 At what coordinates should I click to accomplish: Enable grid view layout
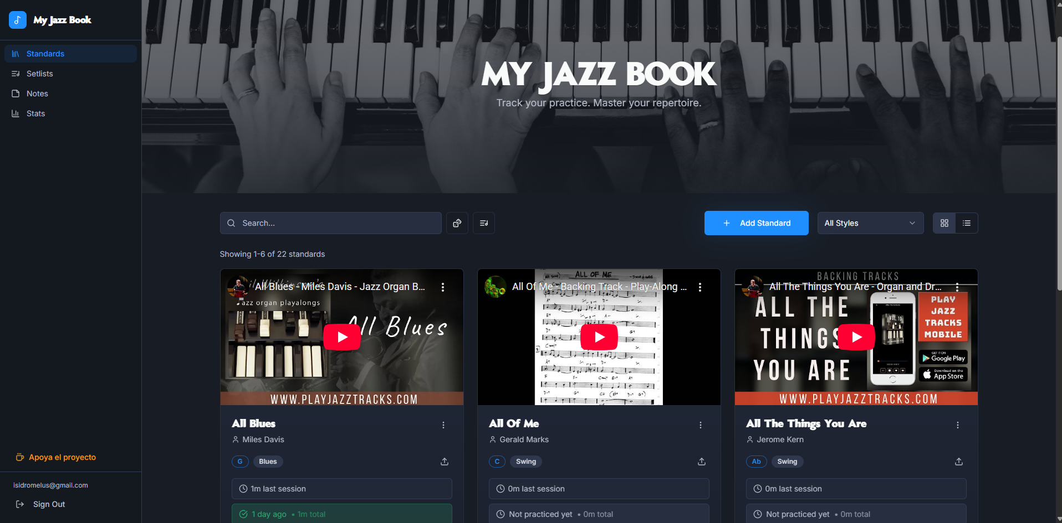point(944,223)
